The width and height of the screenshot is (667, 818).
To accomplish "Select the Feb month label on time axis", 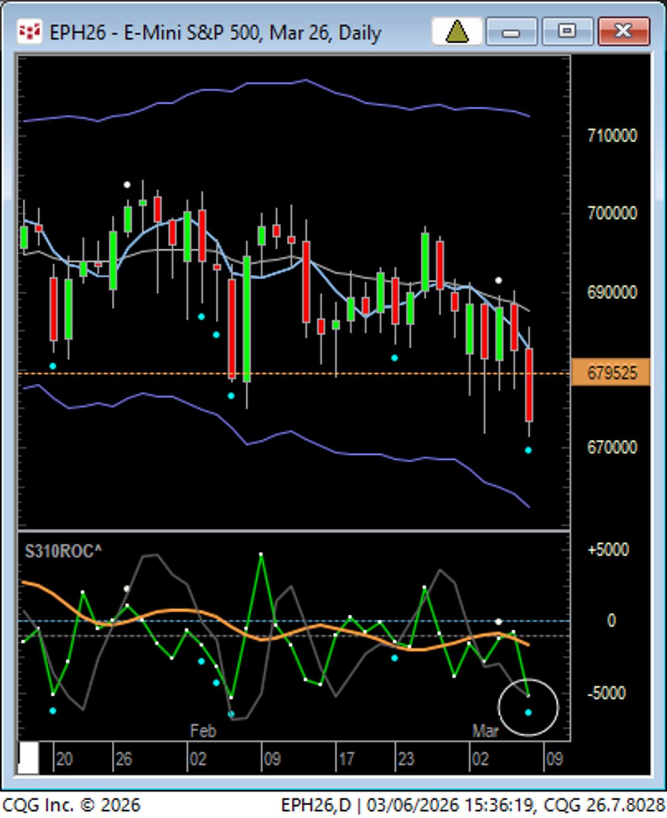I will click(x=203, y=731).
